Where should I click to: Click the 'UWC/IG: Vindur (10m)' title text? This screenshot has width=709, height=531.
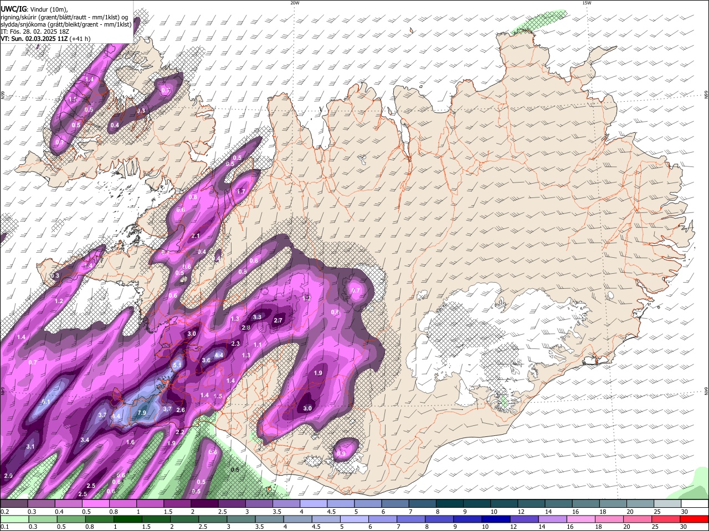click(x=34, y=9)
